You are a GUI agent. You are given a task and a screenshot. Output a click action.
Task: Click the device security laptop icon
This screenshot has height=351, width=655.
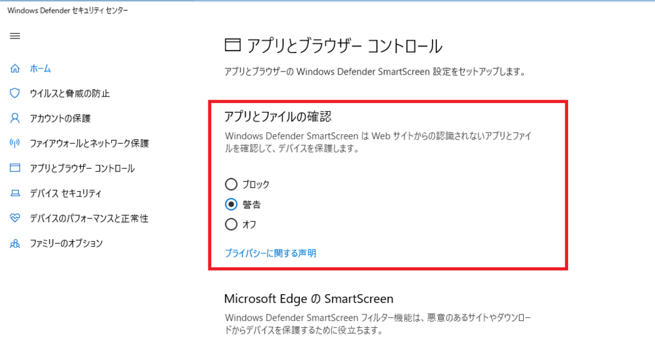pos(15,193)
